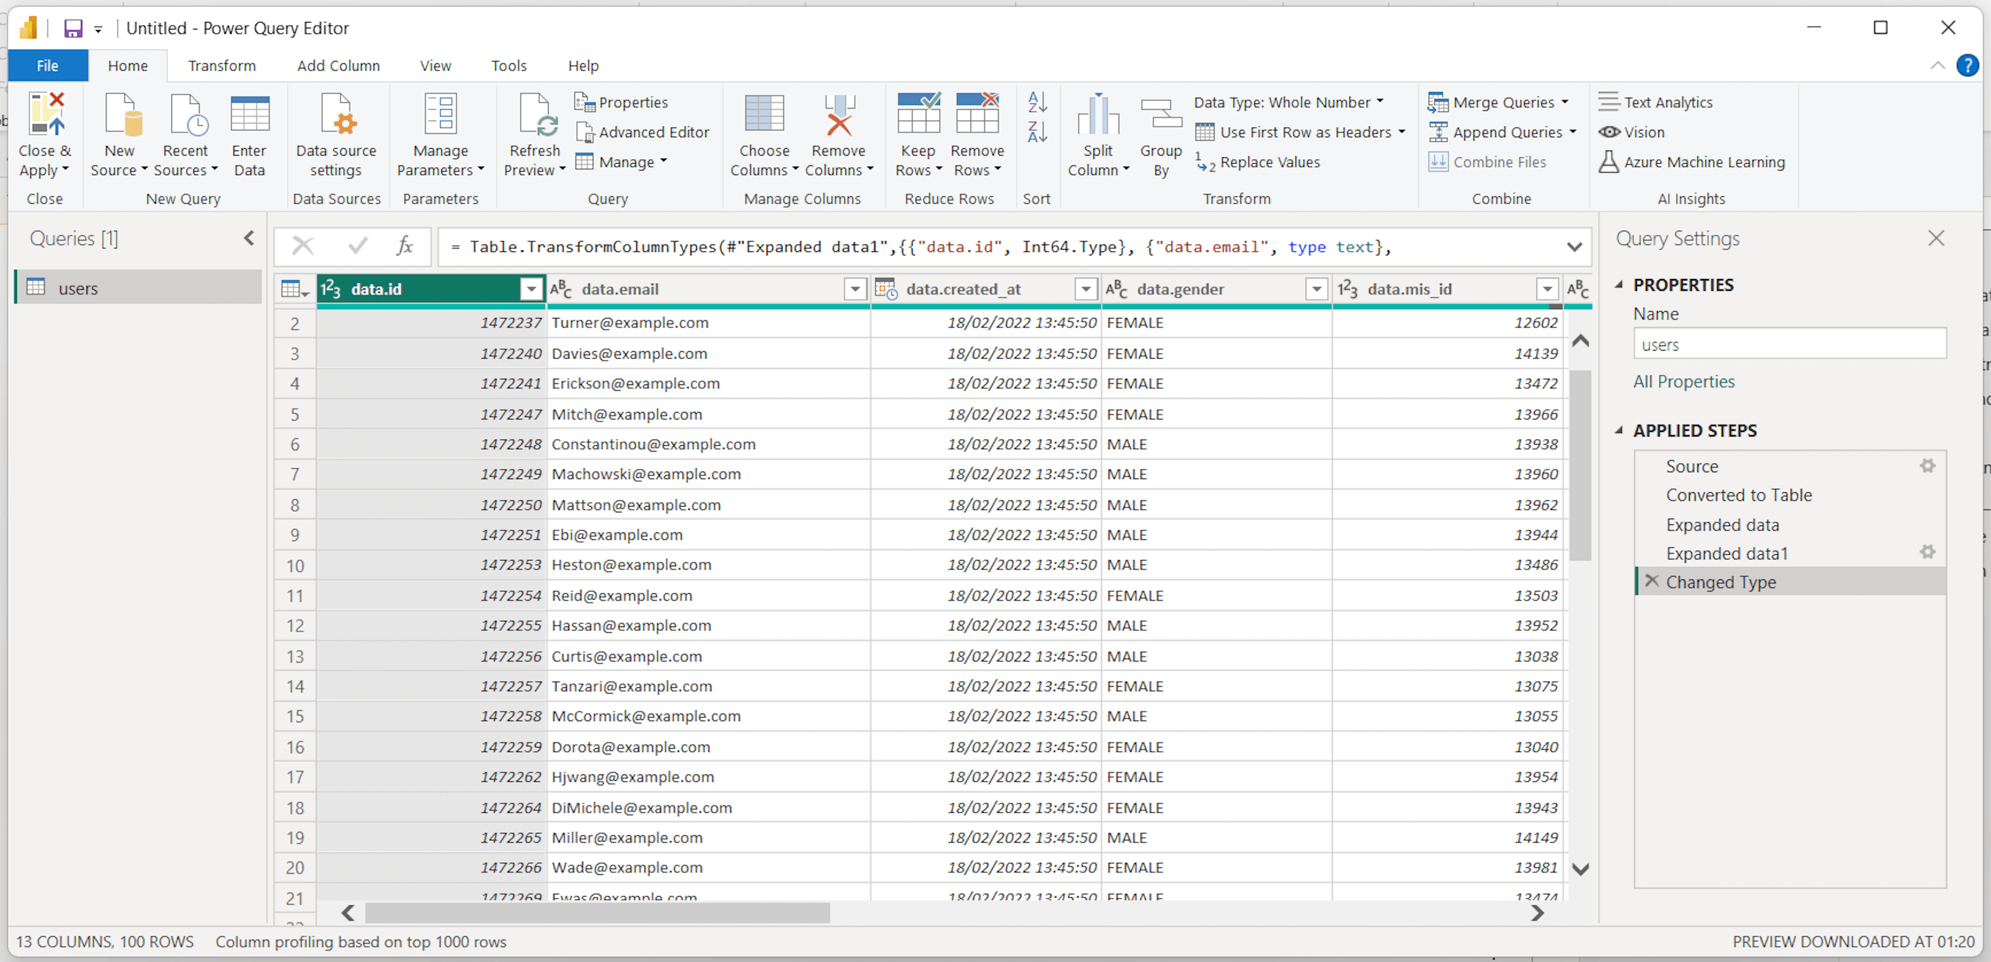
Task: Open the Advanced Editor
Action: (x=641, y=132)
